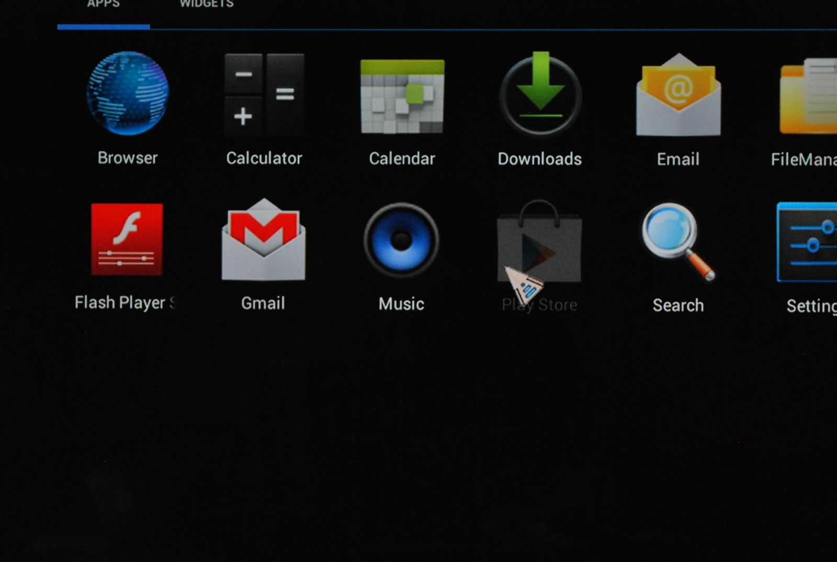Open Flash Player Settings red icon
The image size is (837, 562).
(127, 239)
